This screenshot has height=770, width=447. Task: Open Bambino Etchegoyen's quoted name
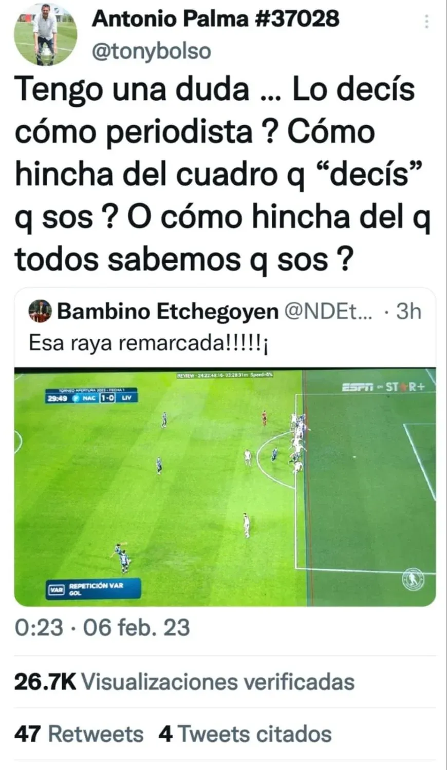(x=168, y=311)
